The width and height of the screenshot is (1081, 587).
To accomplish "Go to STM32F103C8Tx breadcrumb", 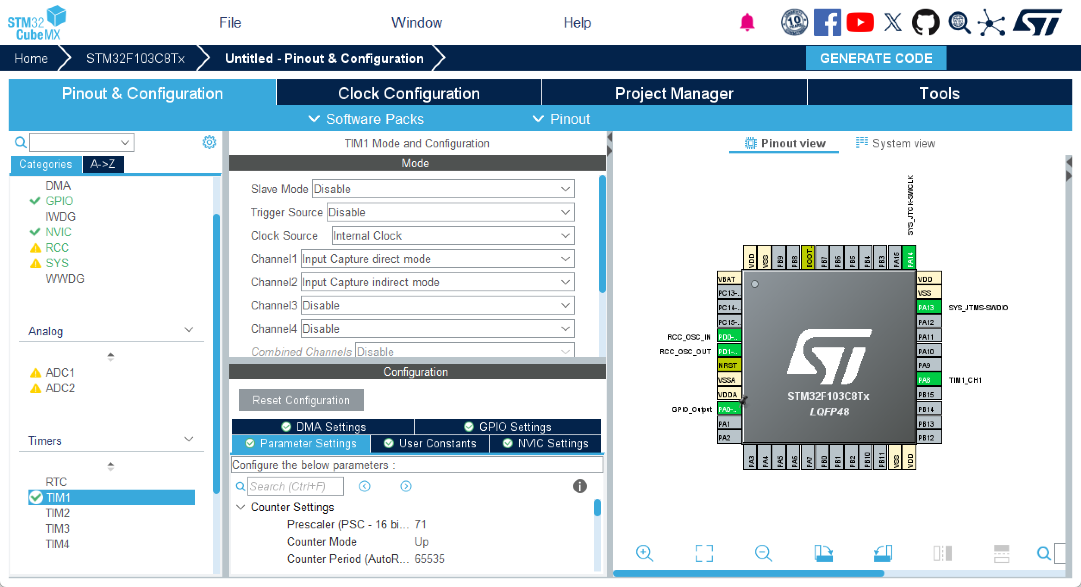I will click(x=135, y=58).
